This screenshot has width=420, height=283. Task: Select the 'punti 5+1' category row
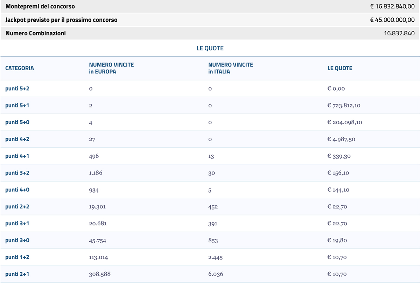click(x=210, y=105)
